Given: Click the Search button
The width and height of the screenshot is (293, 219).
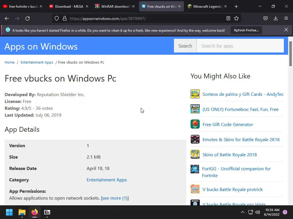Looking at the screenshot, I should click(x=185, y=46).
